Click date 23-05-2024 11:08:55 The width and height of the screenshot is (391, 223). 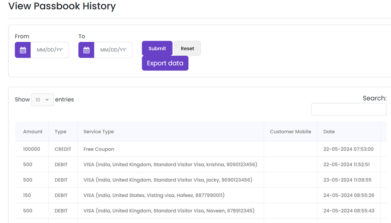[348, 180]
